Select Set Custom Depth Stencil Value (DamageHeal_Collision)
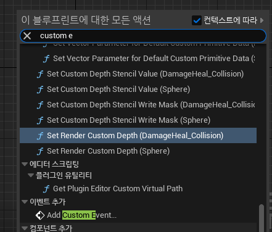 click(138, 74)
